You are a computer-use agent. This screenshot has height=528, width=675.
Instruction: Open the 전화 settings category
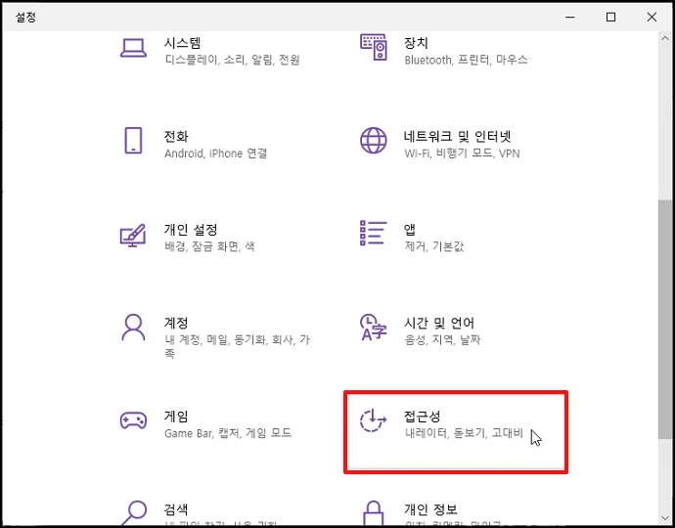pos(176,137)
